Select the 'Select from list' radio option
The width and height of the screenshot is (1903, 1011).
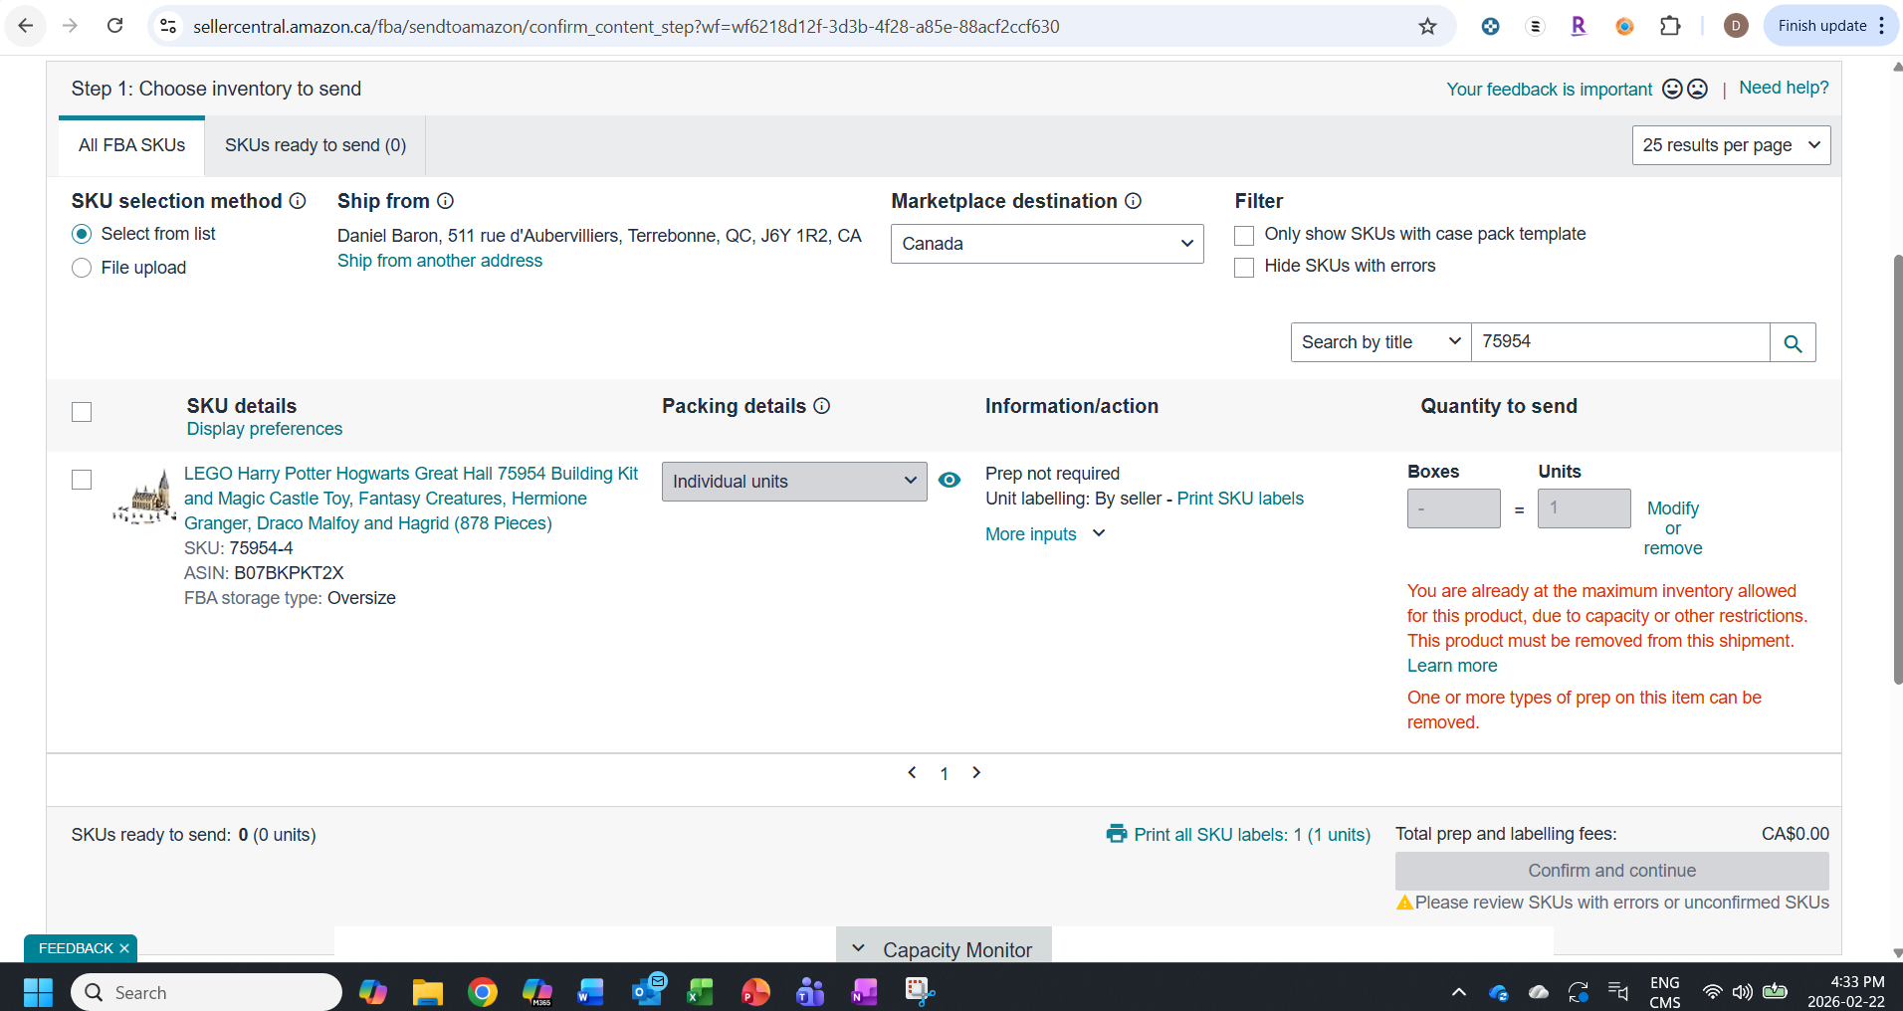(82, 234)
